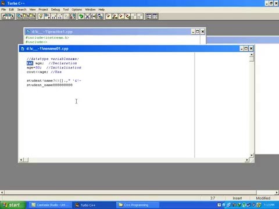The image size is (279, 209).
Task: Click the noname01.cpp scroll left arrow
Action: pyautogui.click(x=22, y=160)
